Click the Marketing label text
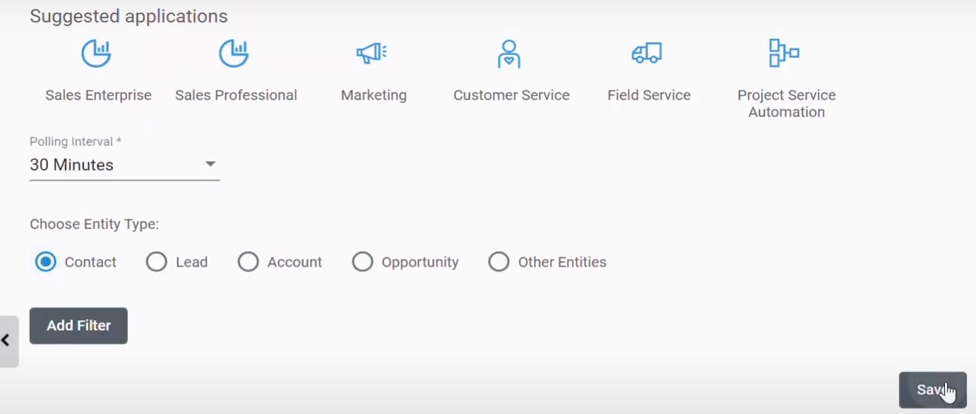Viewport: 976px width, 414px height. pyautogui.click(x=374, y=95)
